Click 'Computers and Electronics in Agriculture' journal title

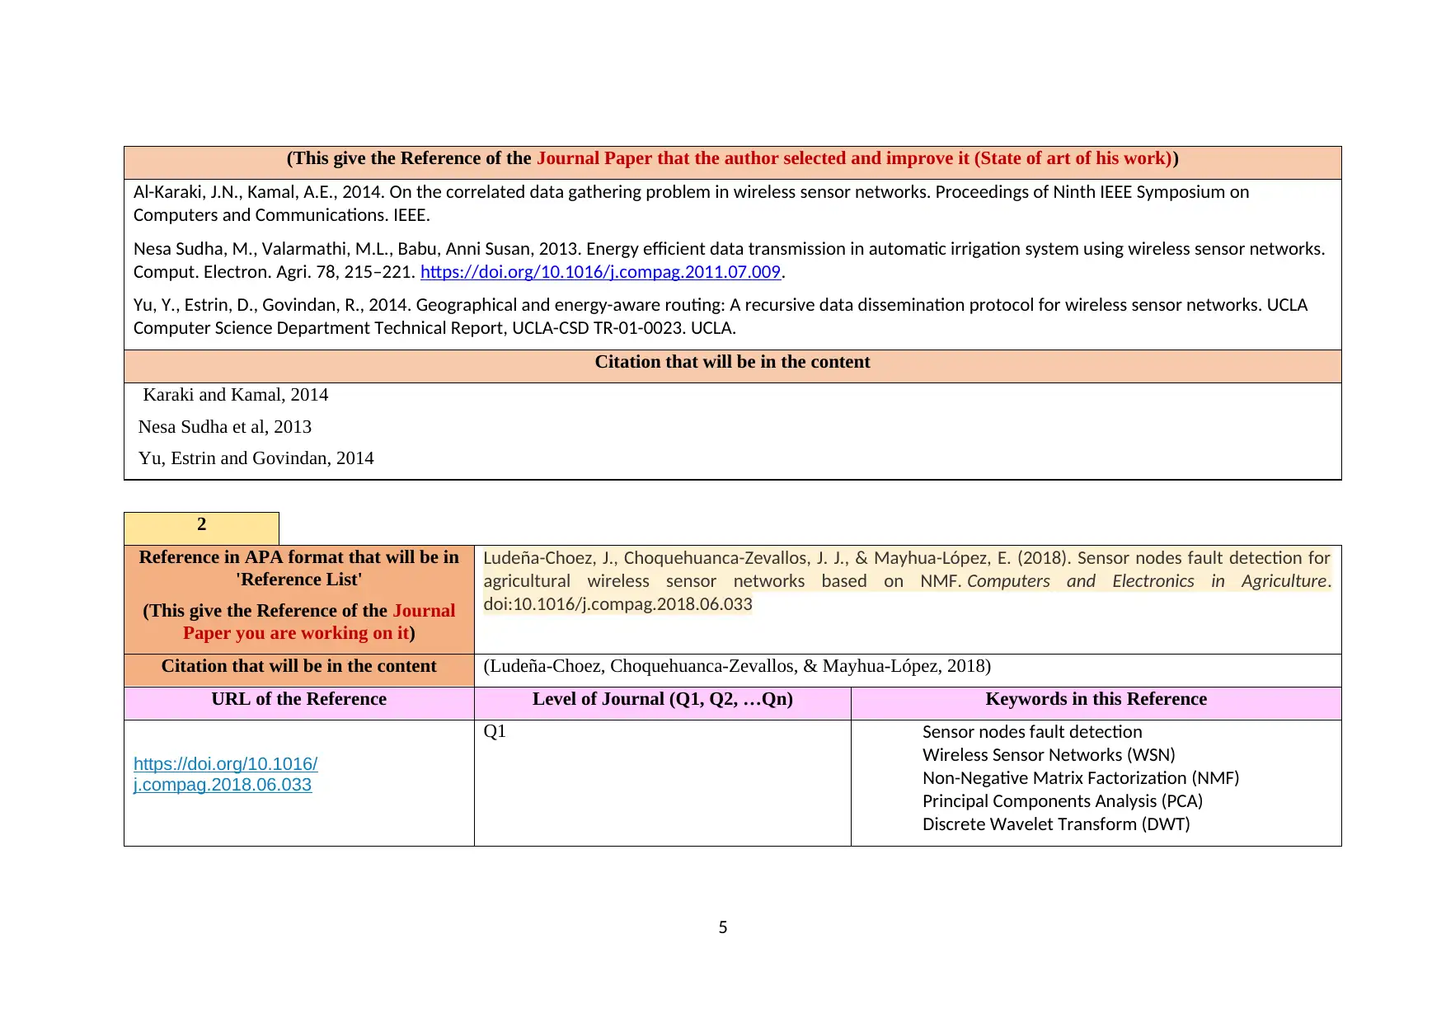pos(1148,581)
